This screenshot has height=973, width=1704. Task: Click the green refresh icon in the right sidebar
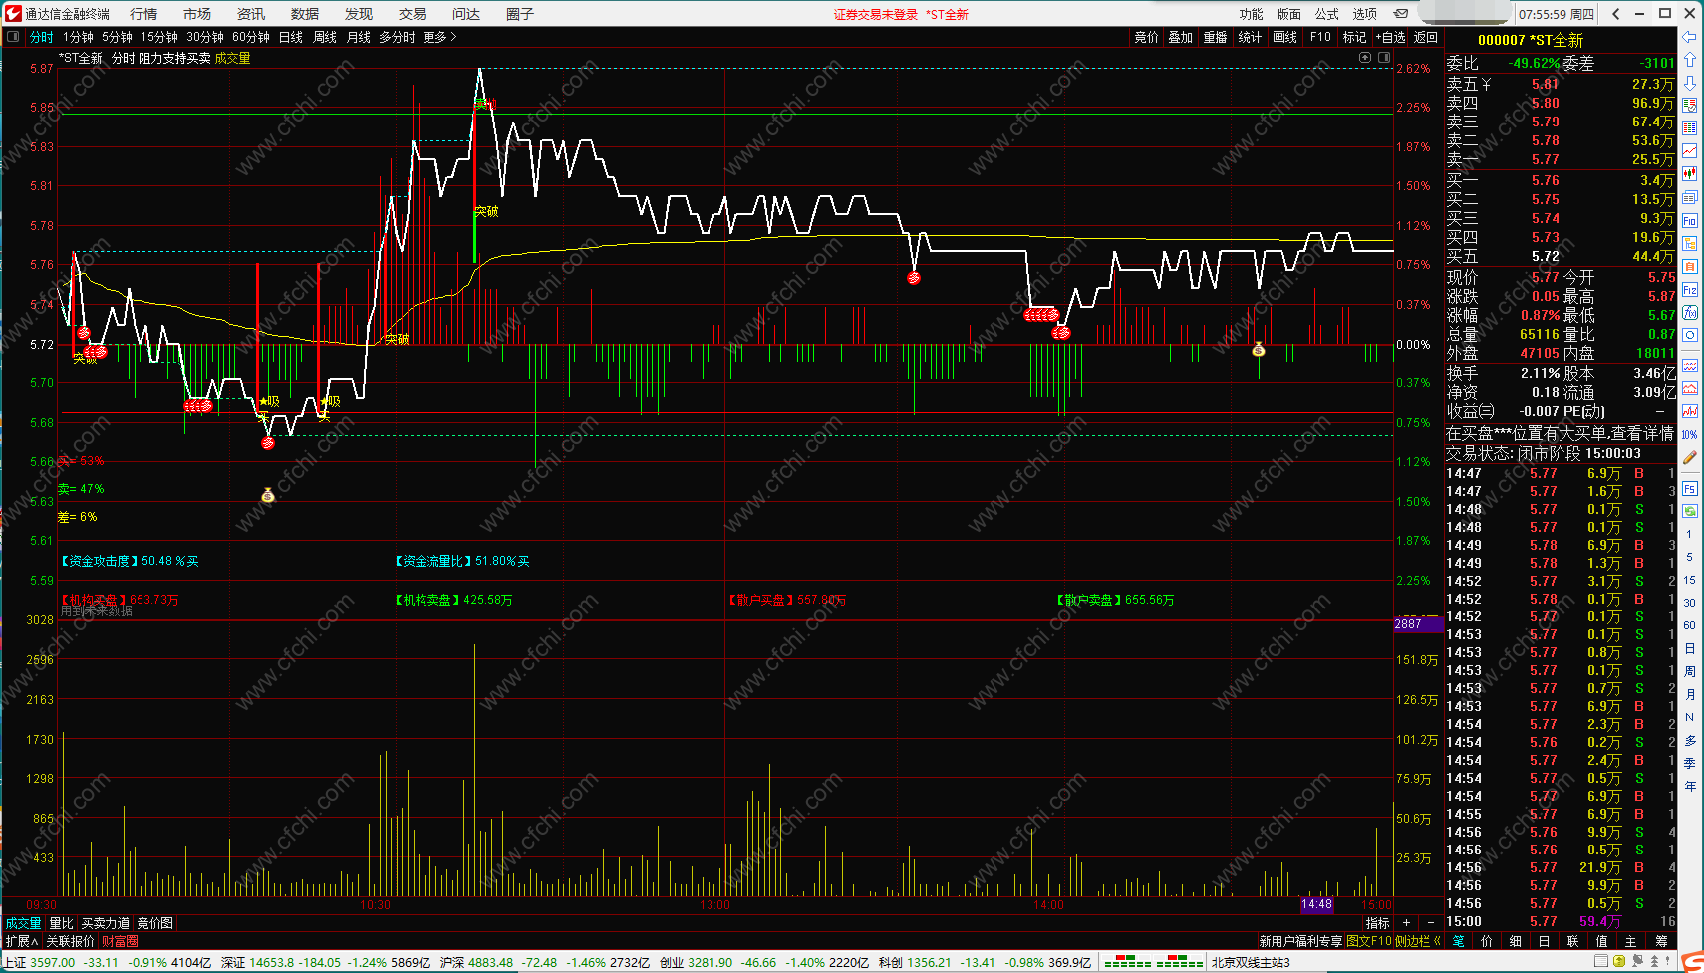click(1689, 511)
